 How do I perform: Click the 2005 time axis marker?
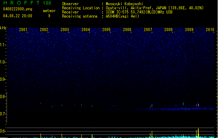pos(106,29)
